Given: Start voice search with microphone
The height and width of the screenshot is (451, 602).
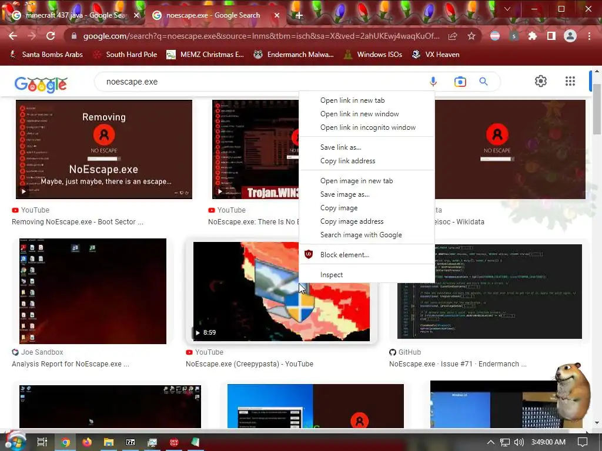Looking at the screenshot, I should (433, 81).
